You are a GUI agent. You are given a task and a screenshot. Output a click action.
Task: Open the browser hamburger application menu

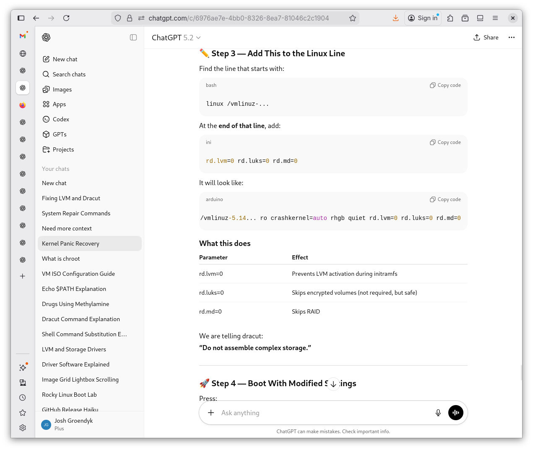click(x=495, y=18)
